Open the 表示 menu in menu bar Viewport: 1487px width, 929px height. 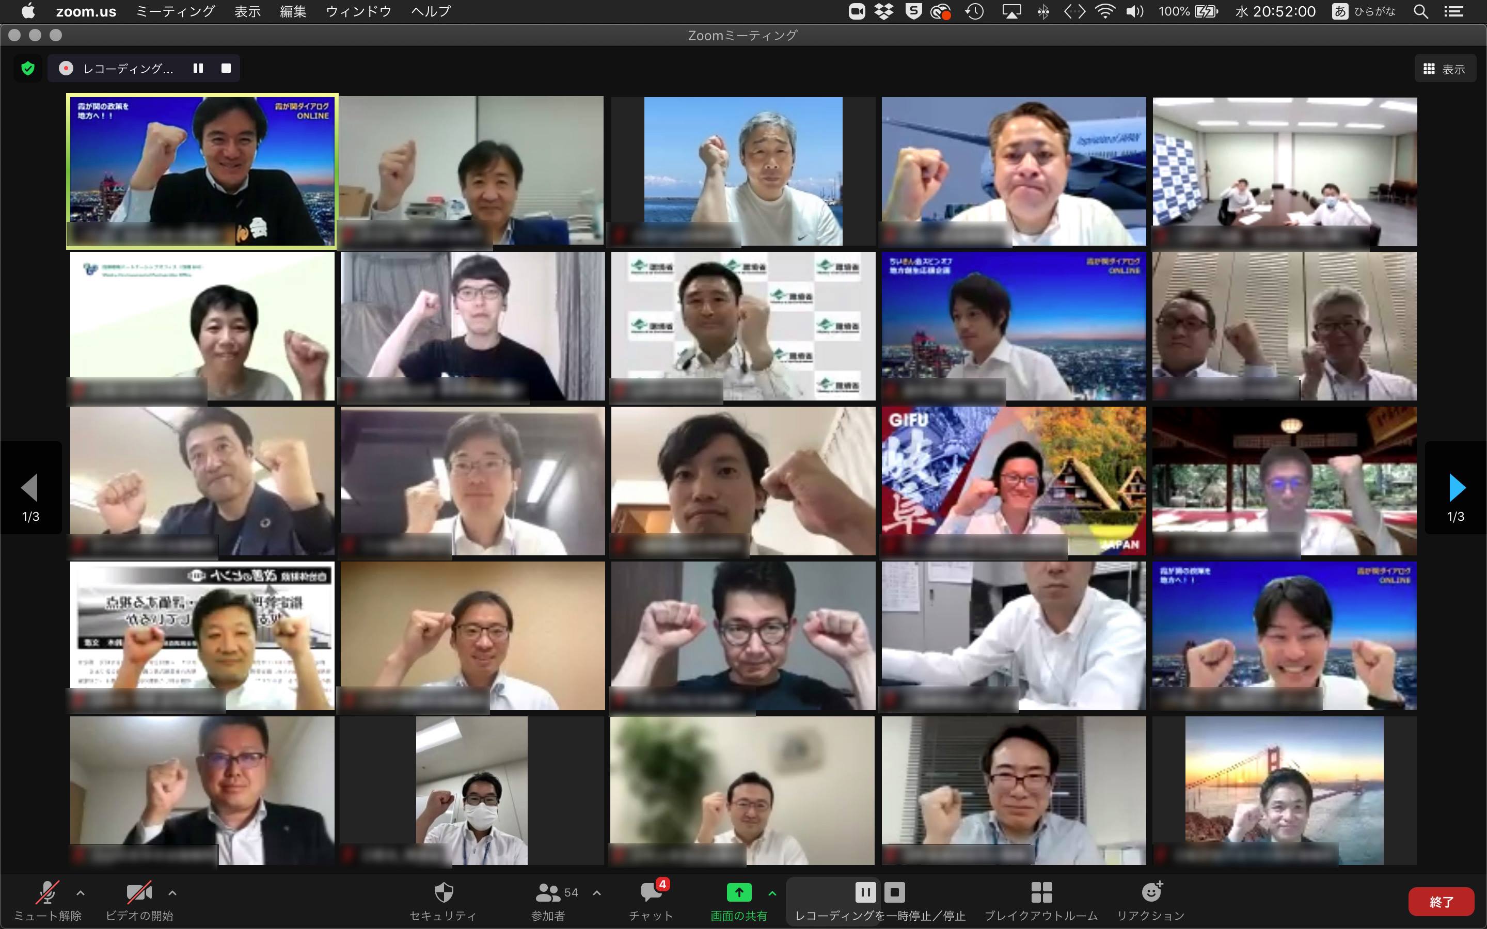[248, 11]
